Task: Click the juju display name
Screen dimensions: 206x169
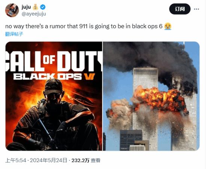Action: (x=26, y=7)
